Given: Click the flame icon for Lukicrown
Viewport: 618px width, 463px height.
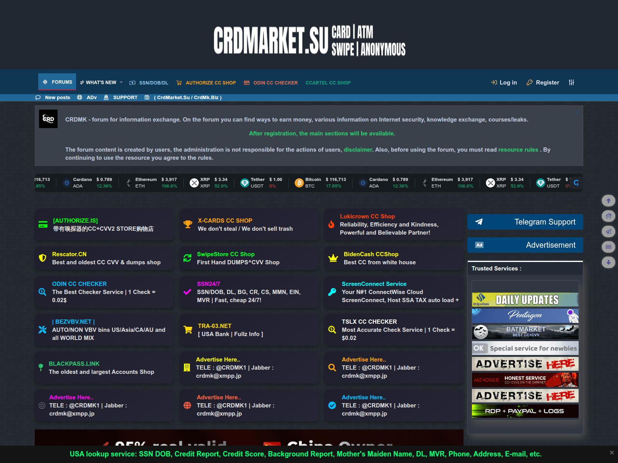Looking at the screenshot, I should coord(331,225).
